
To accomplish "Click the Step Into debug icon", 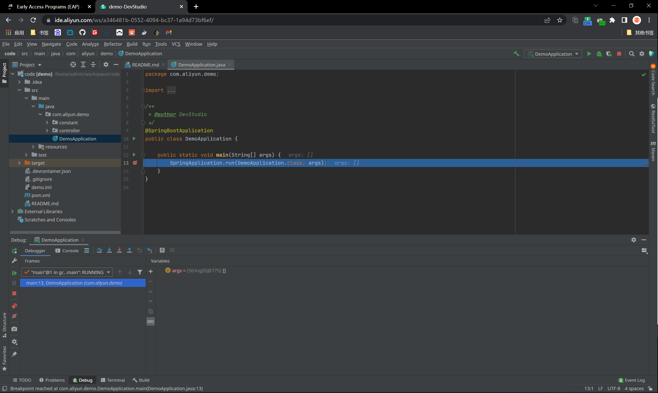I will (x=109, y=250).
